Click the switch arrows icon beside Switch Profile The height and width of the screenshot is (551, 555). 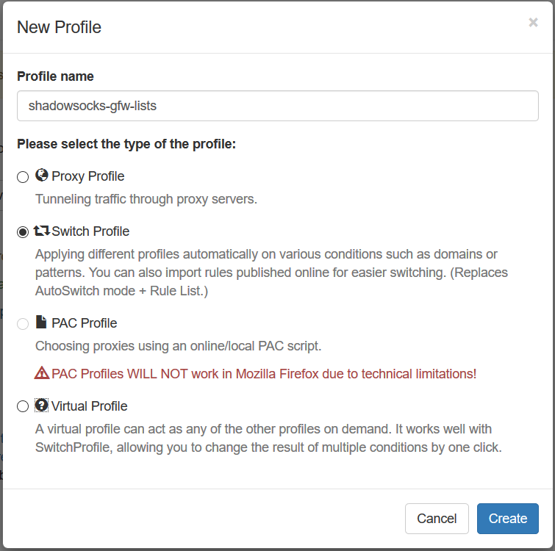(x=42, y=231)
